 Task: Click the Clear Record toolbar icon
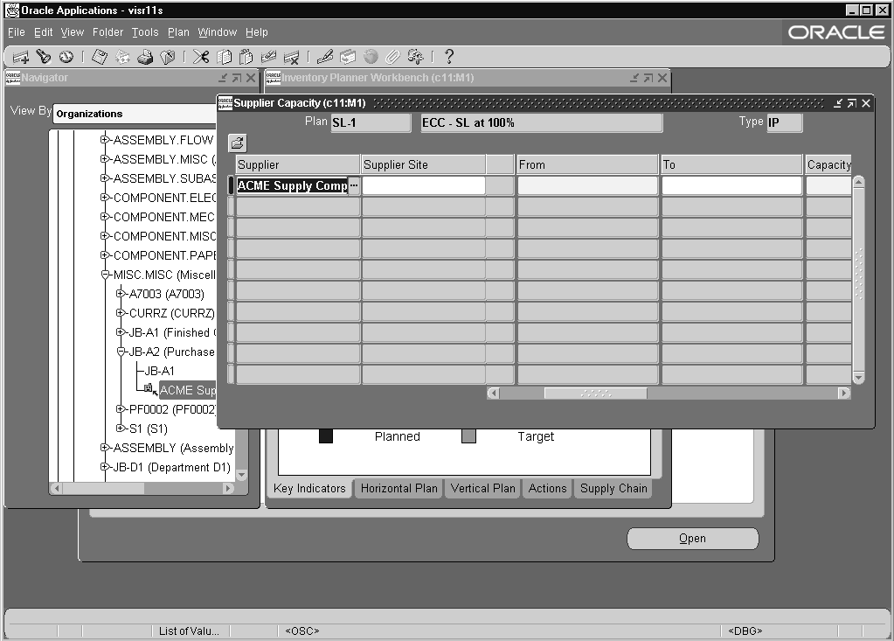point(268,57)
